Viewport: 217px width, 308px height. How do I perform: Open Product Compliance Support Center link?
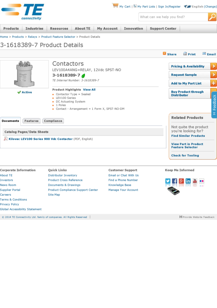73,190
